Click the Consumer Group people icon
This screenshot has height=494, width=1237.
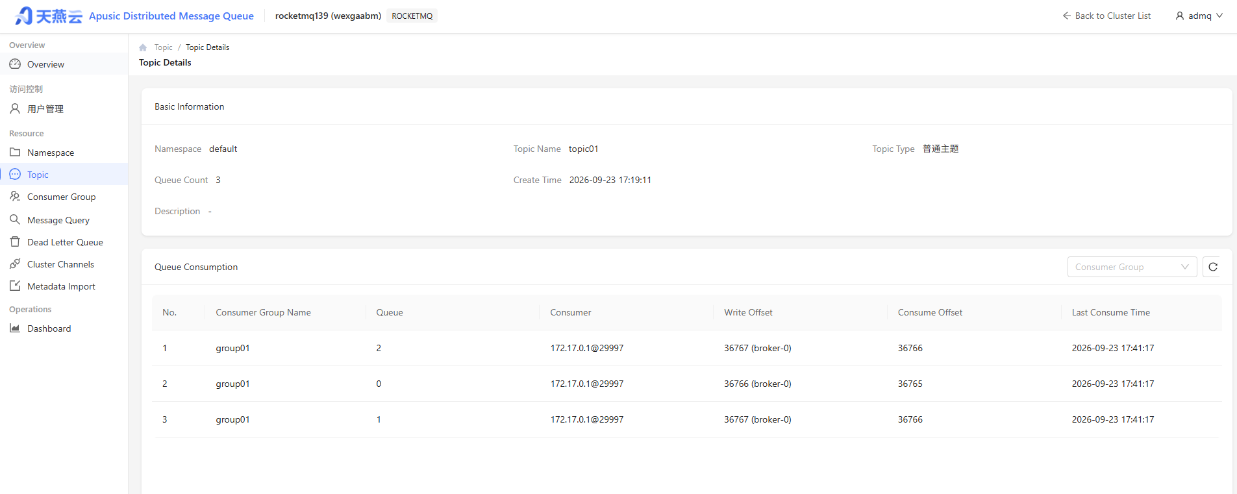click(x=15, y=197)
